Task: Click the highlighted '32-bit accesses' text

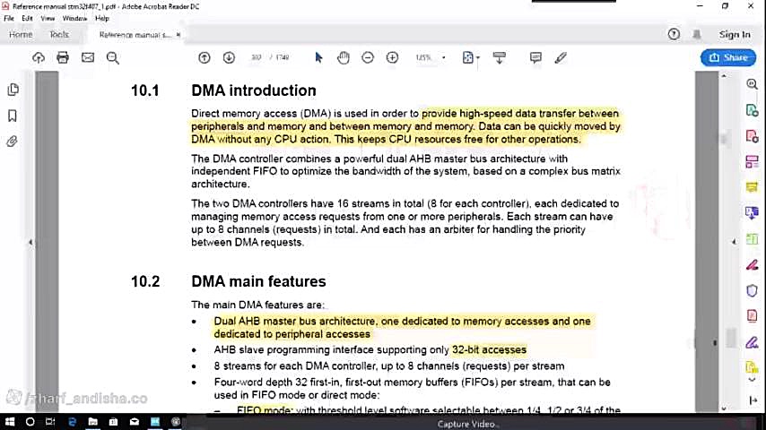Action: click(x=489, y=350)
